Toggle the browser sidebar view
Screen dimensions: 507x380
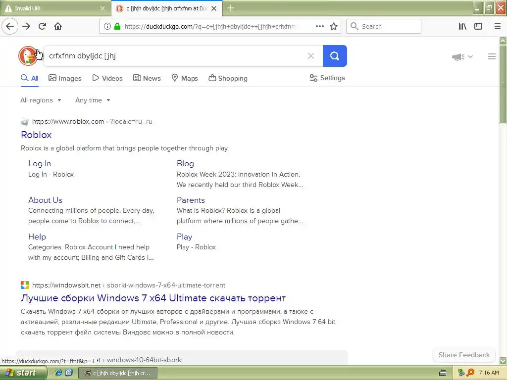click(478, 26)
